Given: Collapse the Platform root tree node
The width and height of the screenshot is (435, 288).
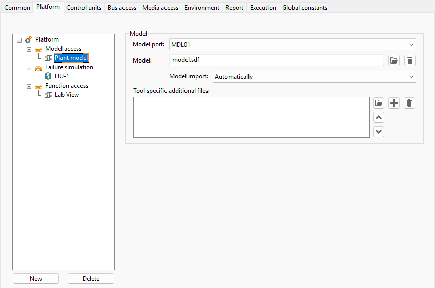Looking at the screenshot, I should click(19, 40).
